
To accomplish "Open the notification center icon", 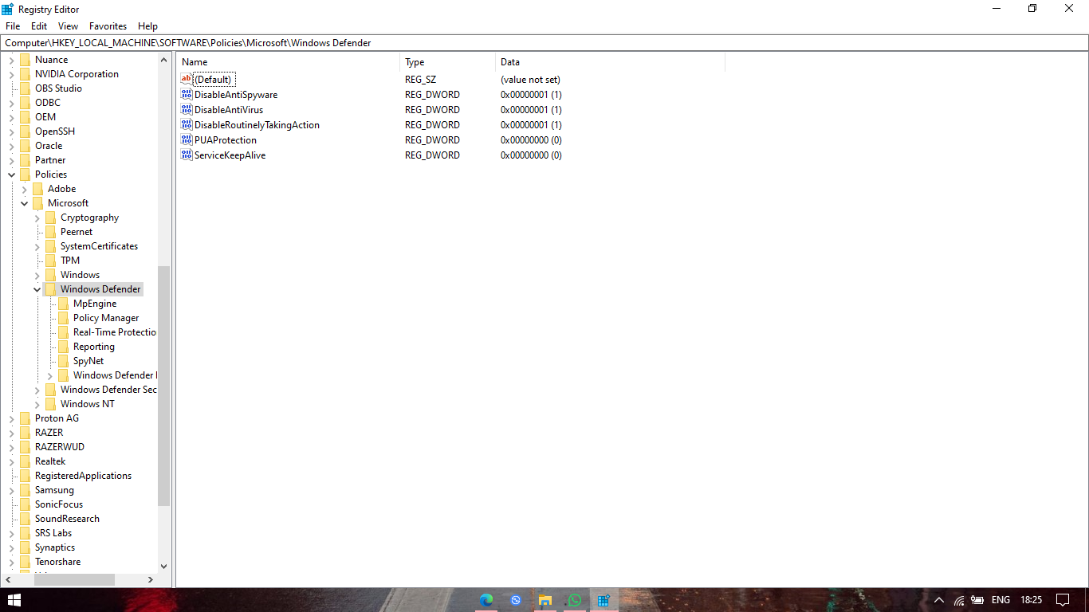I will point(1062,600).
